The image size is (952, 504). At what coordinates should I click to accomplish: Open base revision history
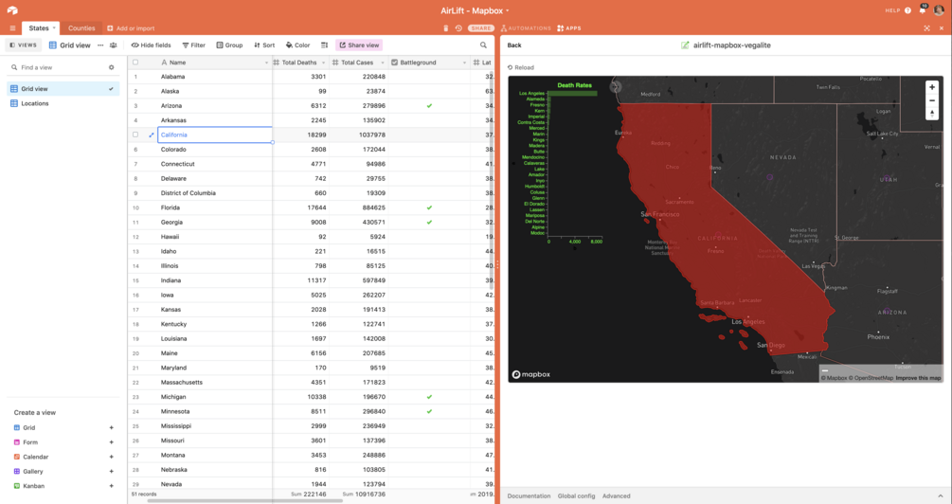458,27
